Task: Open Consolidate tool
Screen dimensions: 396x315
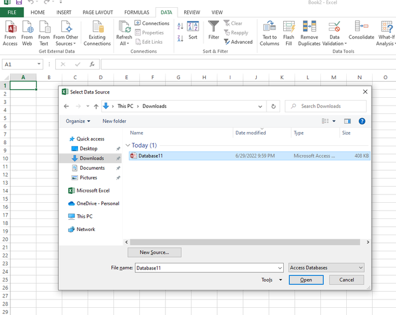Action: pos(361,31)
